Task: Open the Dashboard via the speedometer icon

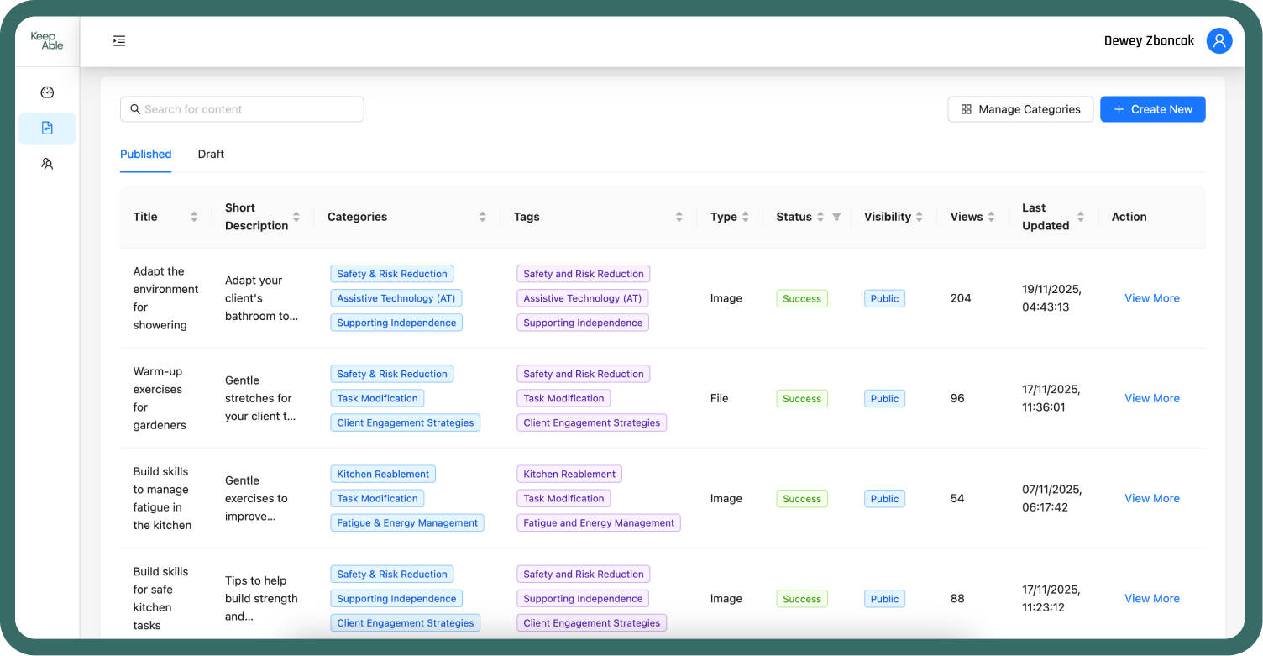Action: click(47, 92)
